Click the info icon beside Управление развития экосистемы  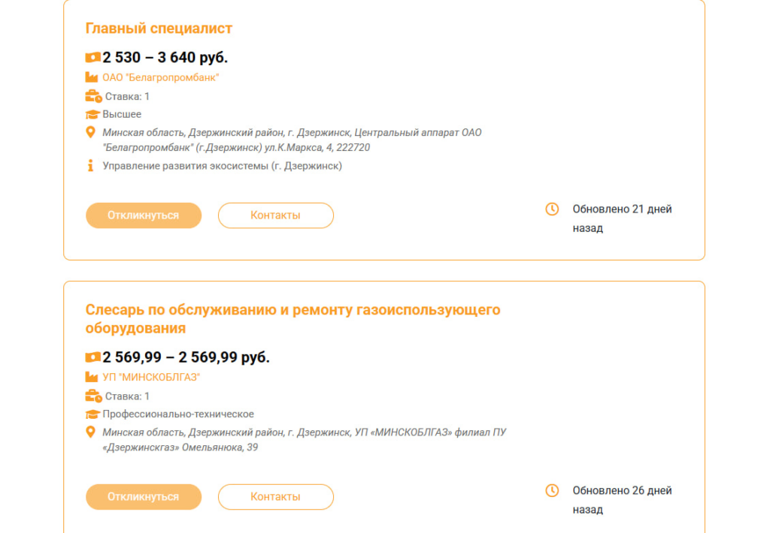click(91, 166)
